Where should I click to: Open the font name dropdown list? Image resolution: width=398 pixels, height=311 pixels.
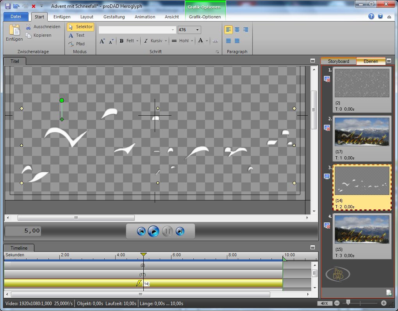(x=173, y=30)
